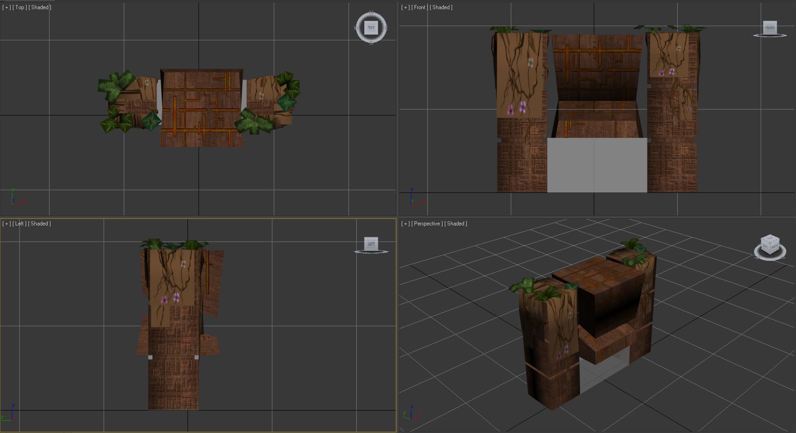The image size is (796, 433).
Task: Open the [+] menu in Front viewport
Action: pos(405,7)
